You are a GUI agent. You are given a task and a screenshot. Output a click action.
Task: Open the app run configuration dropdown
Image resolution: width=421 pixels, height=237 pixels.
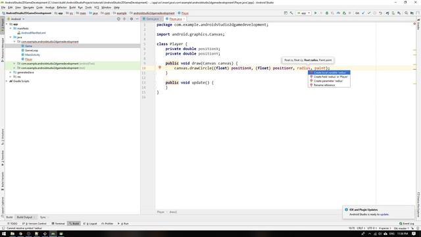tap(304, 13)
